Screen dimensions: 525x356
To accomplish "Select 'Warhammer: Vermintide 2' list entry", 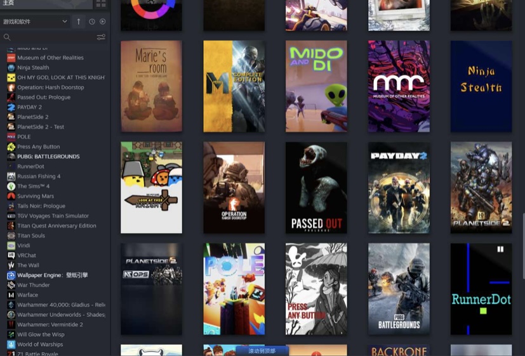I will 50,324.
